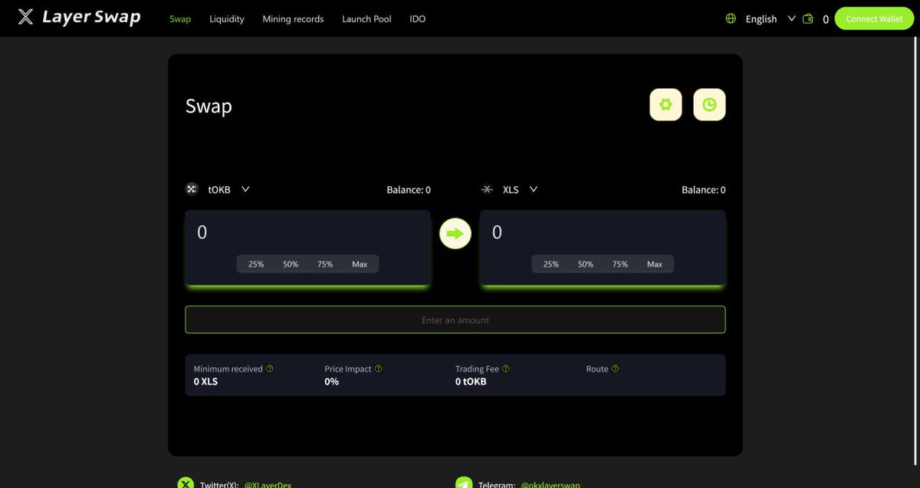Click the tOKB amount input field

pos(307,232)
